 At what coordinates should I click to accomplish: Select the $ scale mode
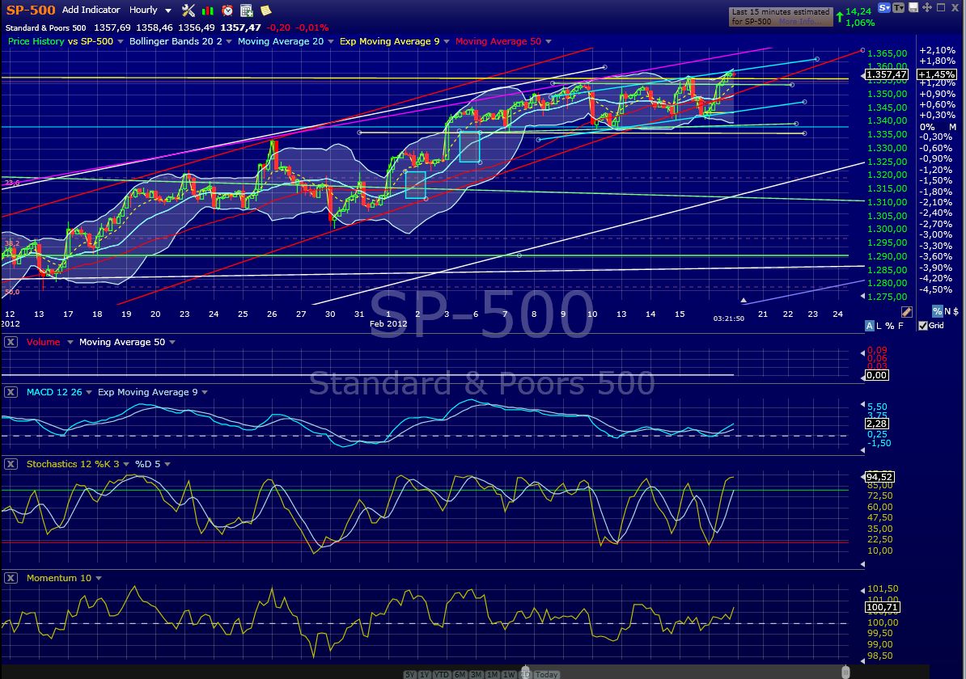(x=956, y=311)
